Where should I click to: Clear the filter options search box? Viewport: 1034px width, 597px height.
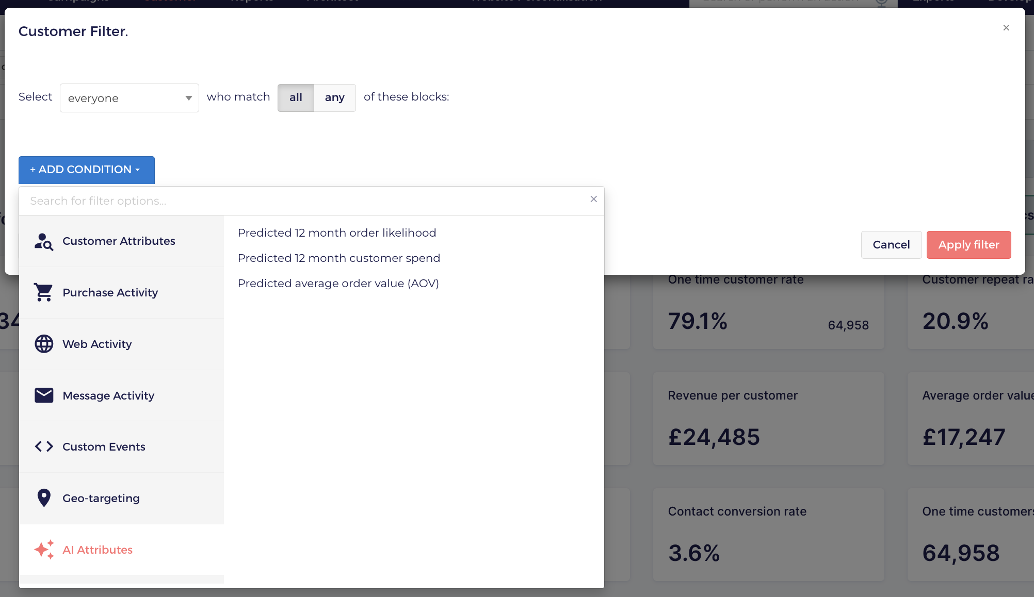(593, 199)
